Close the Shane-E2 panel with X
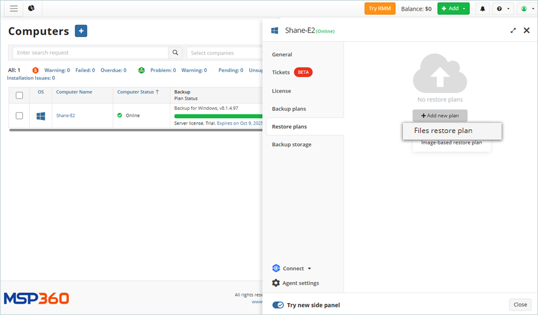This screenshot has height=315, width=538. 527,30
